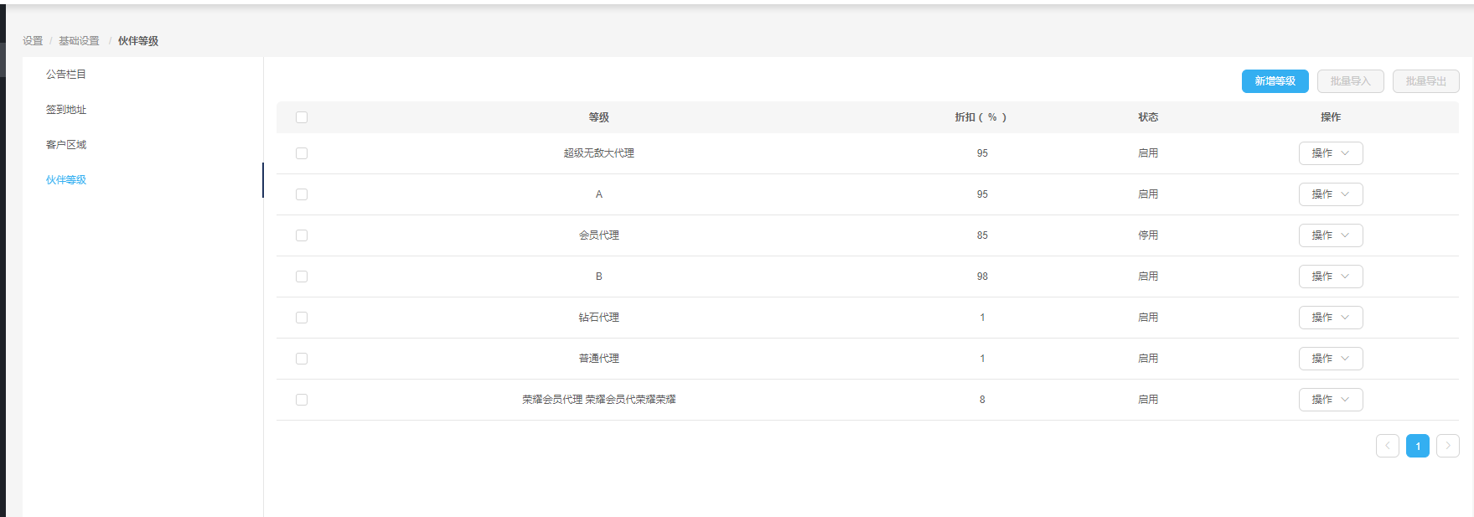
Task: Click the next page arrow icon
Action: coord(1447,446)
